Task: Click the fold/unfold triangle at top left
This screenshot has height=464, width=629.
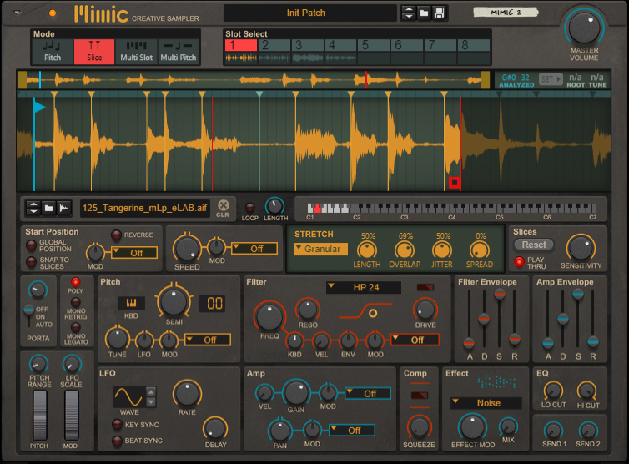Action: pyautogui.click(x=18, y=13)
